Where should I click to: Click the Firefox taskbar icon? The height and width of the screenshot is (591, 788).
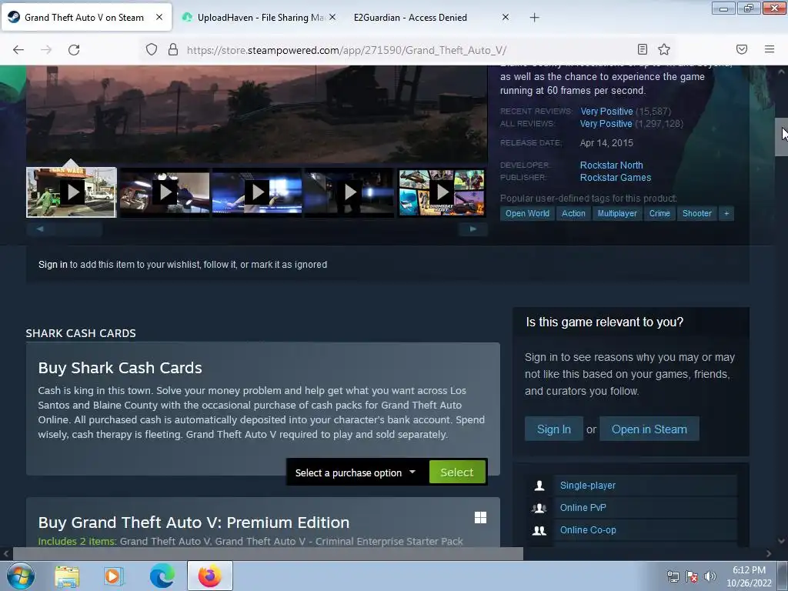[x=210, y=576]
